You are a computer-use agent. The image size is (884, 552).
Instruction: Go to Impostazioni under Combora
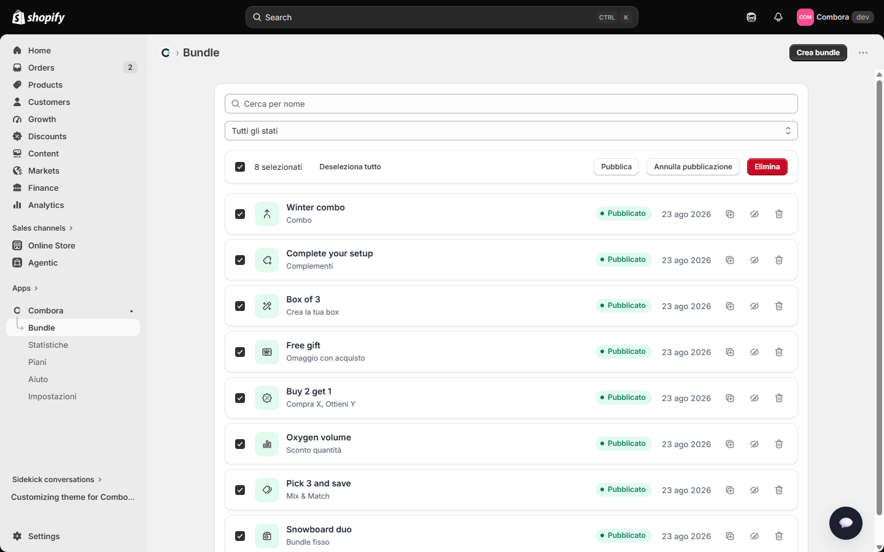52,396
